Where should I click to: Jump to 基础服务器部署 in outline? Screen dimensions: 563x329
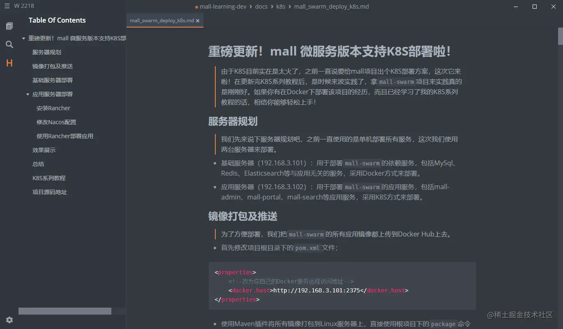click(x=53, y=80)
